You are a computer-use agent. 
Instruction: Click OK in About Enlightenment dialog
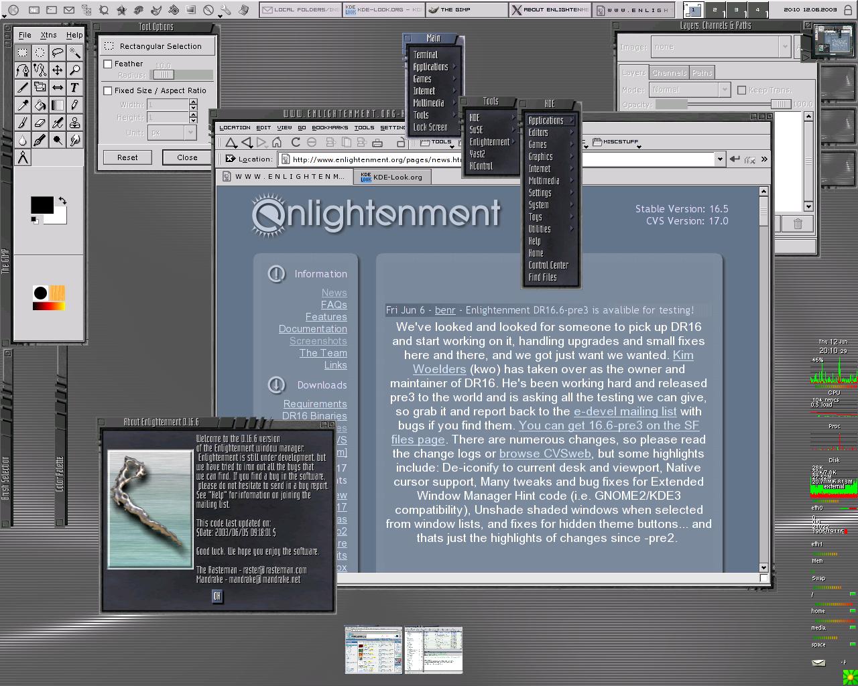point(217,596)
